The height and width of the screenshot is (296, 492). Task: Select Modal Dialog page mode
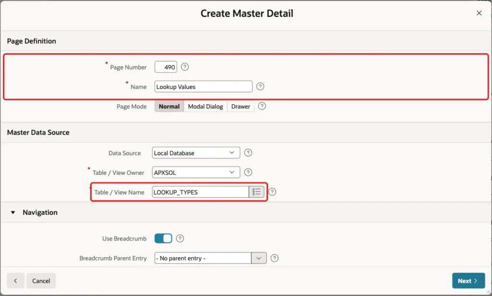[206, 106]
